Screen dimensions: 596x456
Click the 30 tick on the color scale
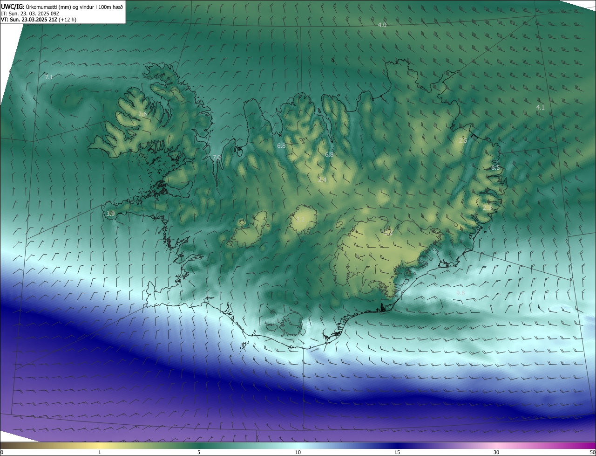(496, 452)
